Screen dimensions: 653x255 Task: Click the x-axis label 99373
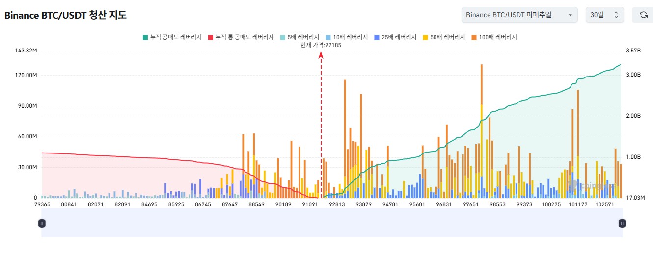[524, 204]
